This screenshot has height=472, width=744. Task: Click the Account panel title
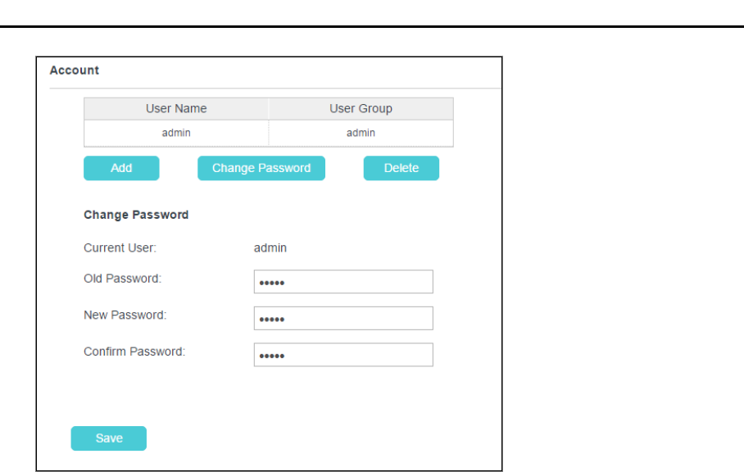point(75,70)
